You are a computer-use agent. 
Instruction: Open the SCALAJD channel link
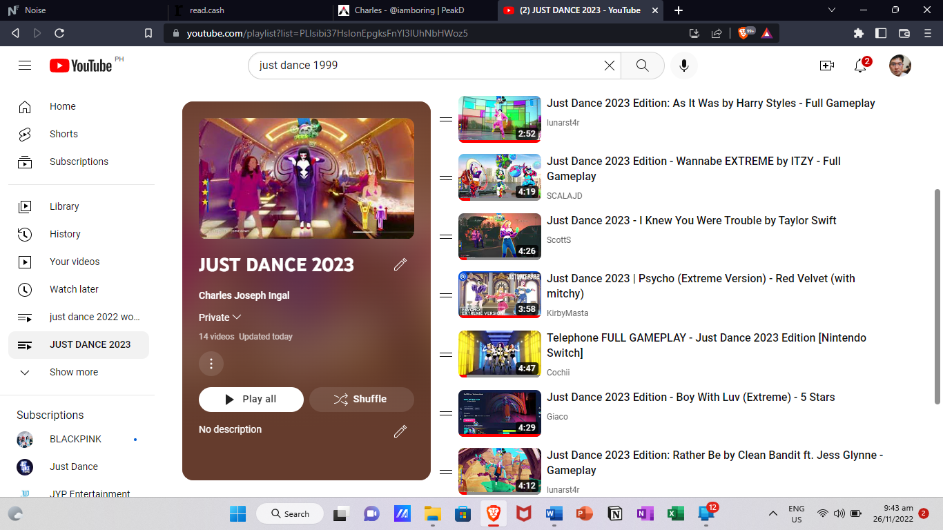pyautogui.click(x=564, y=196)
